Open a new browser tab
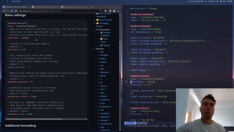 pos(92,7)
